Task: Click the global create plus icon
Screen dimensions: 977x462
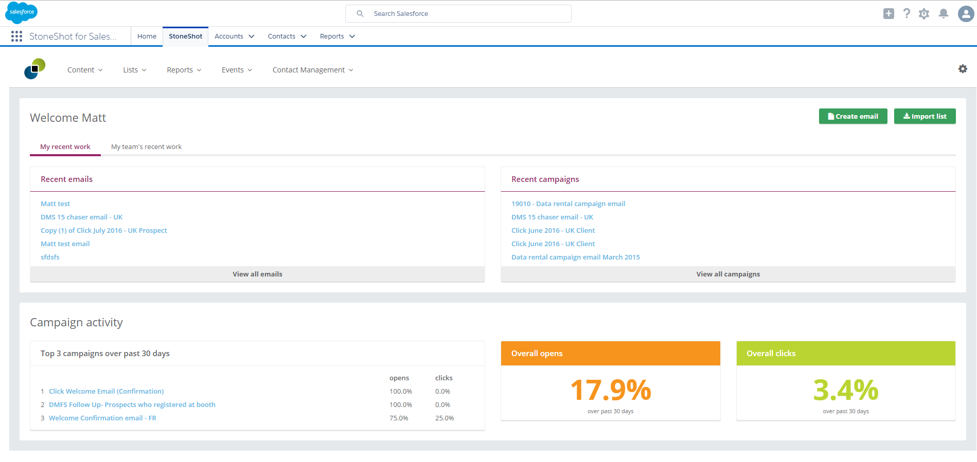Action: click(889, 14)
